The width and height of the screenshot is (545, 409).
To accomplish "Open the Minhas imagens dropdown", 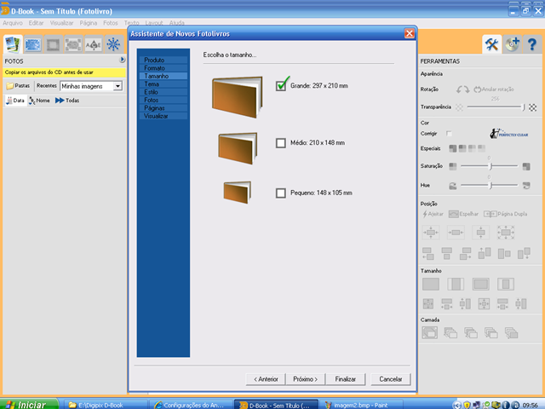I will coord(118,86).
